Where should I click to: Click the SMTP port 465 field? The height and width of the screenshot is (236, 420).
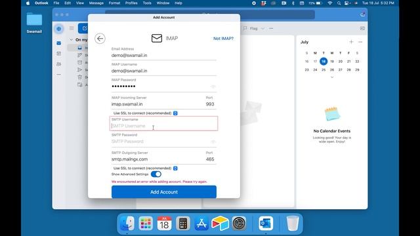click(x=210, y=159)
